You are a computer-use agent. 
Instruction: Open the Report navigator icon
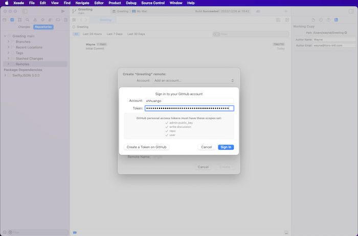66,20
